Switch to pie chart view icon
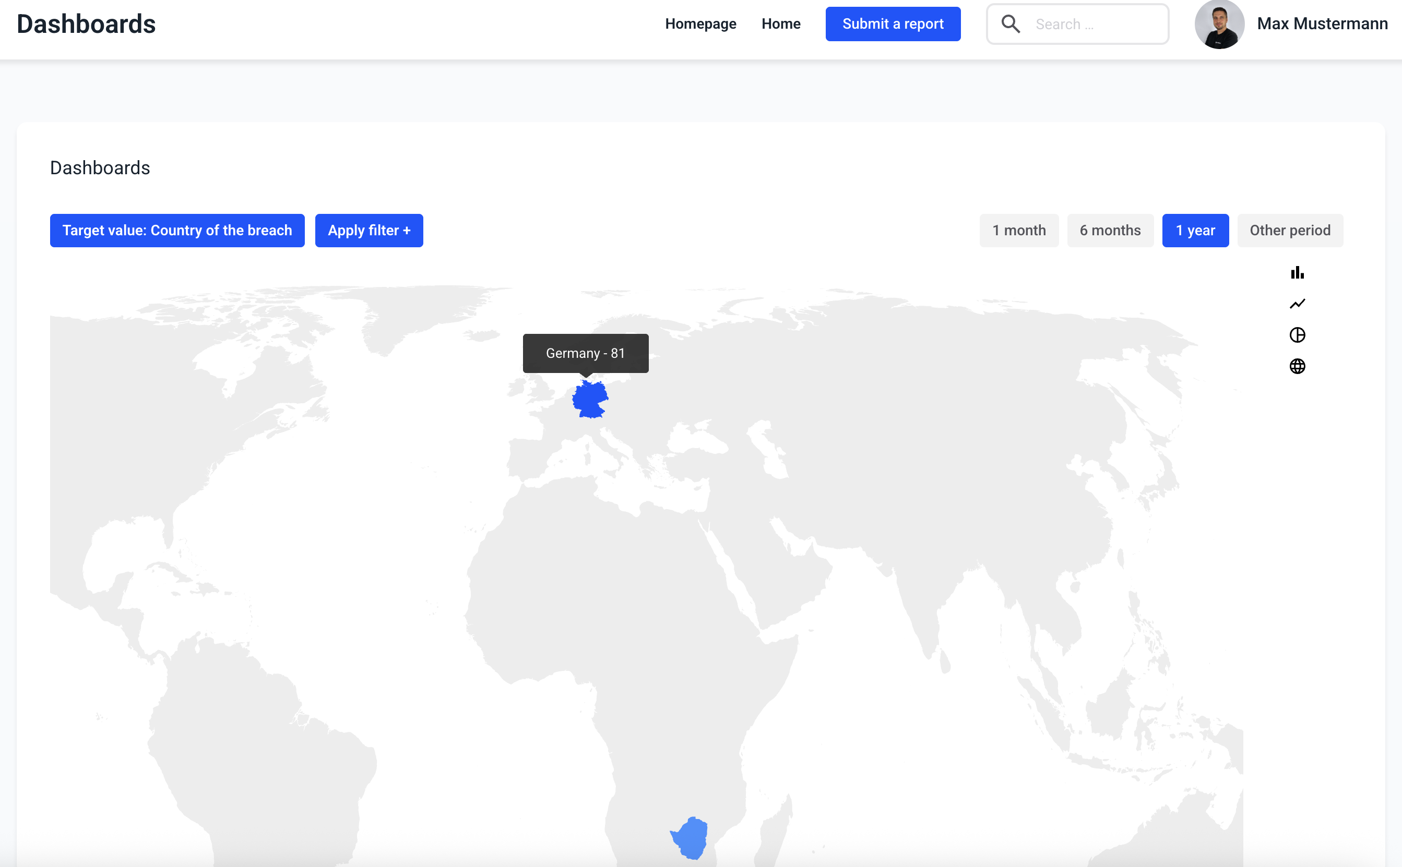 (1297, 335)
